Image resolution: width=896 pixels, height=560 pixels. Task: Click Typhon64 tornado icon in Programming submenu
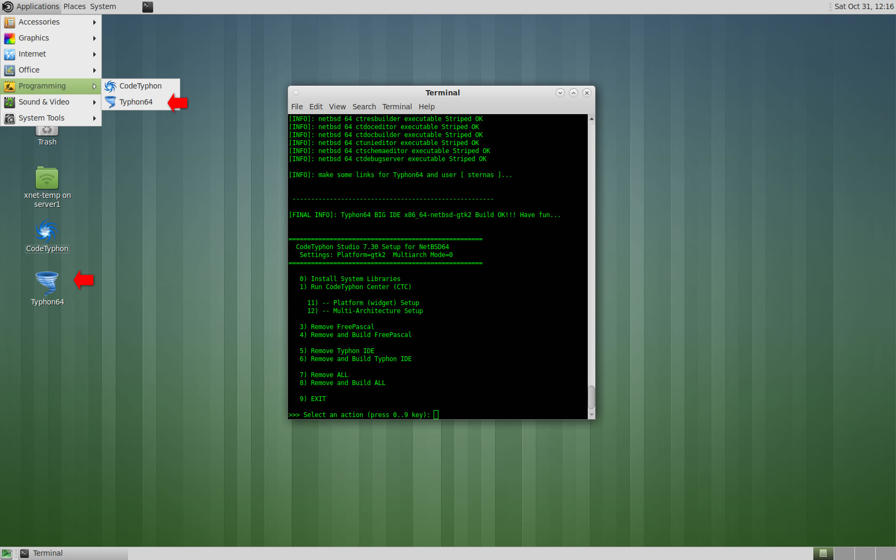click(110, 102)
